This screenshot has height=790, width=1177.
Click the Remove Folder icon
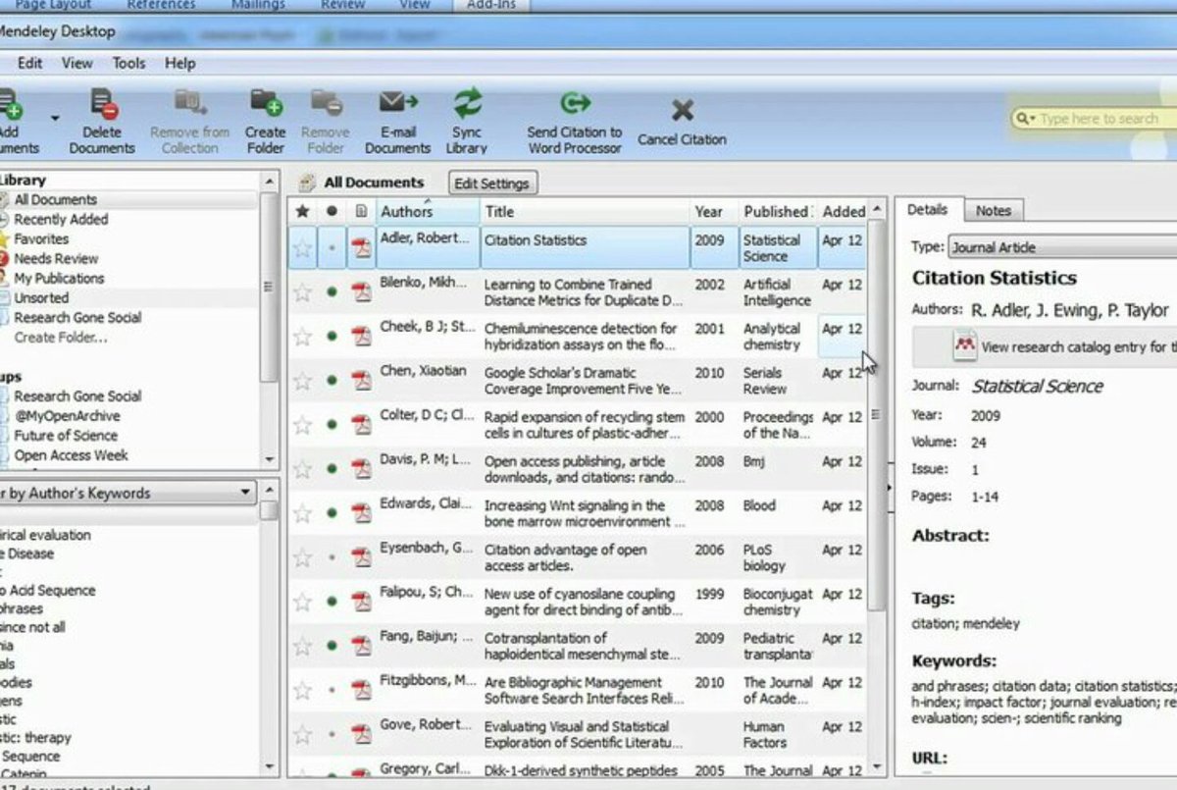[326, 103]
